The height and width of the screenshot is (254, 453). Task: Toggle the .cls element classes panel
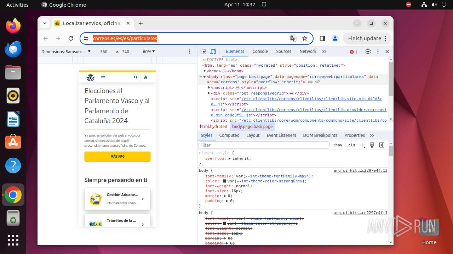tap(351, 145)
